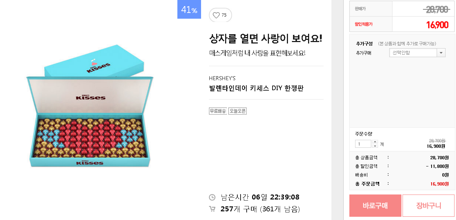Click the 남은시간 countdown timer text
This screenshot has width=456, height=220.
click(260, 197)
